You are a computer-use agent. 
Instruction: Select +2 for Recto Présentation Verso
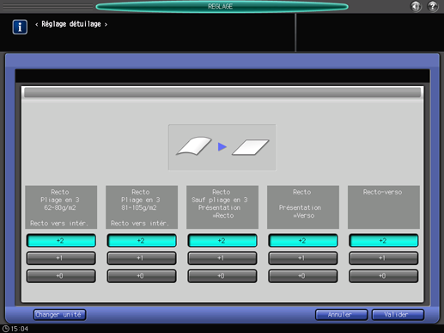pos(303,240)
